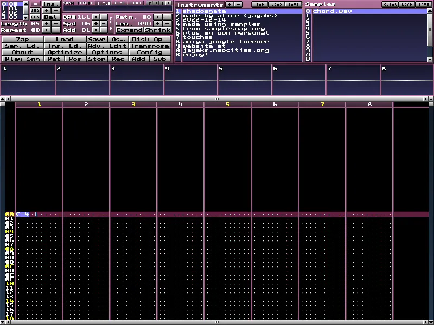Viewport: 434px width, 325px height.
Task: Open the Transpose panel
Action: coord(150,46)
